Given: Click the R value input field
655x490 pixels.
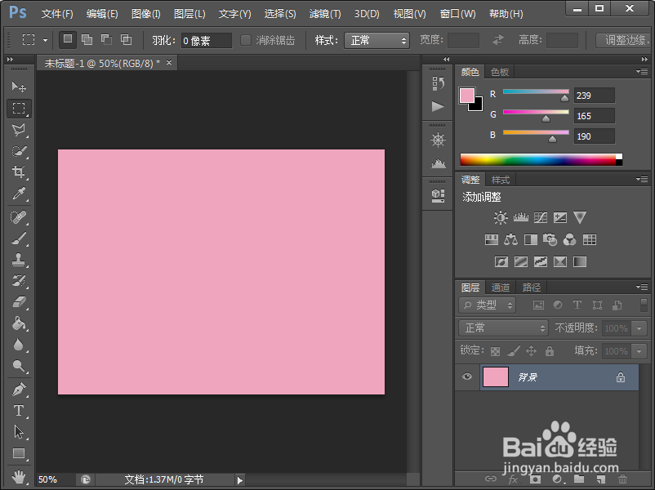Looking at the screenshot, I should coord(594,95).
